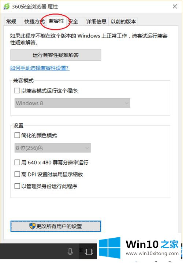Viewport: 183px width, 263px height.
Task: Open the 8 位(256)色 color dropdown
Action: pos(53,148)
